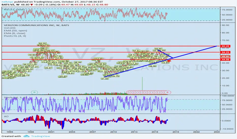Click the green S split marker

pyautogui.click(x=34, y=92)
